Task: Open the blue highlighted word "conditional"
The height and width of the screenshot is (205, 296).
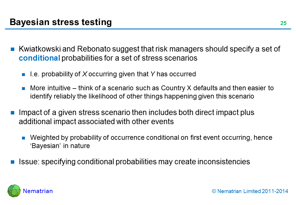Action: click(39, 58)
